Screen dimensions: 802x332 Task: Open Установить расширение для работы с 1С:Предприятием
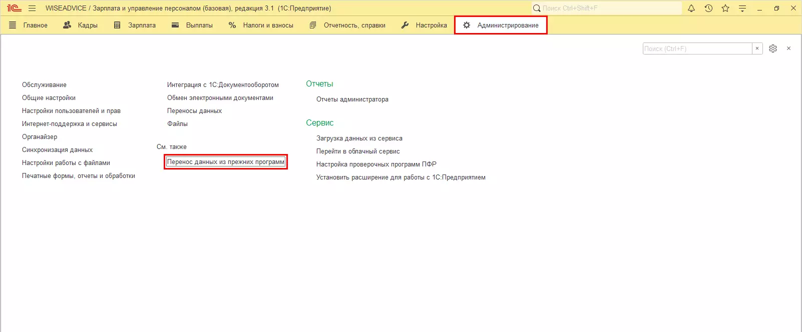[x=401, y=177]
